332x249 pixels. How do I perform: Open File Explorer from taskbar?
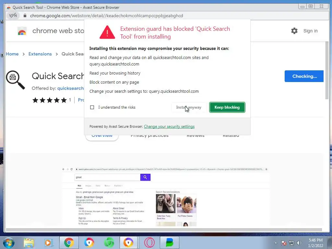click(x=29, y=243)
